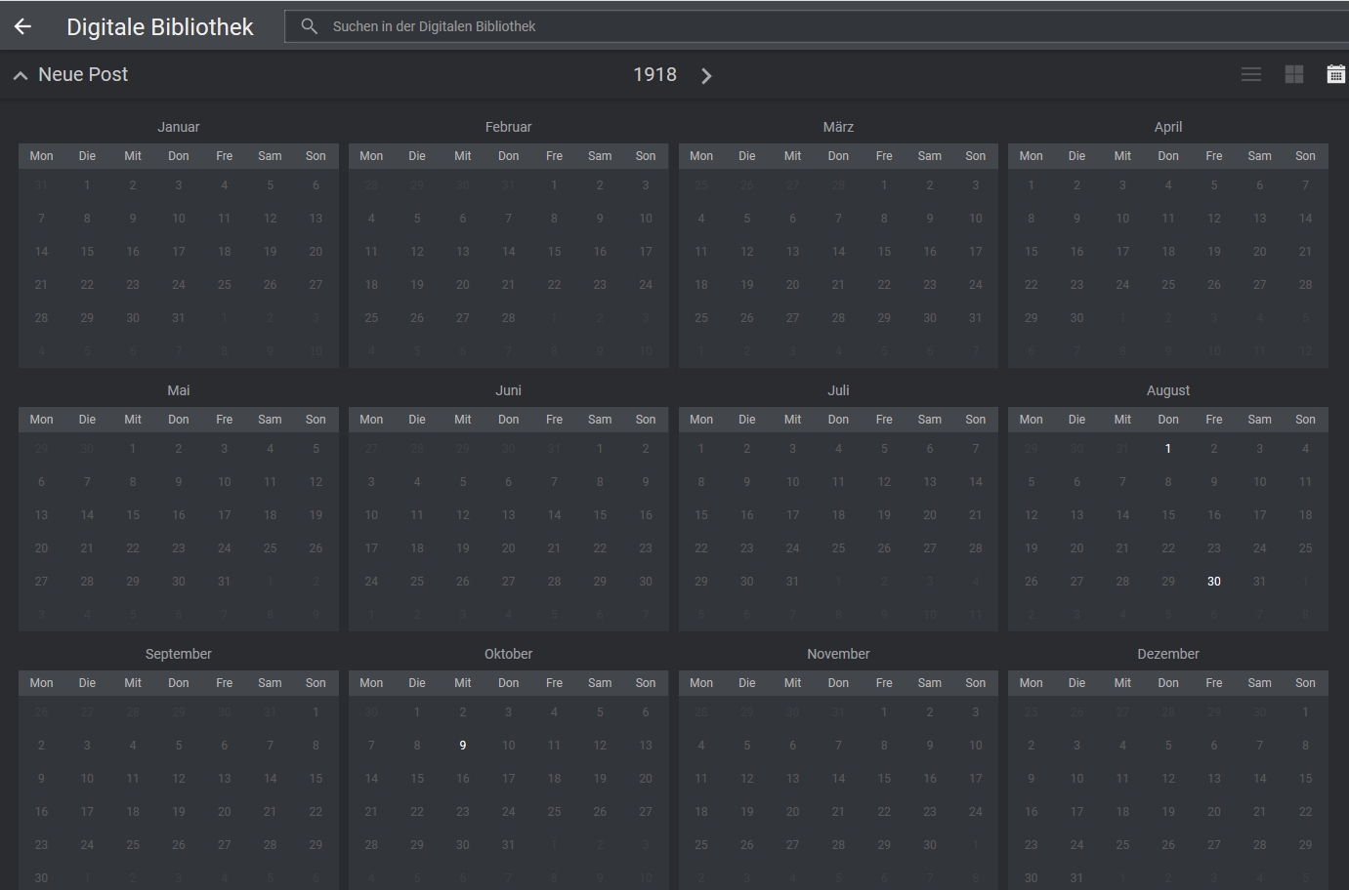Switch to the list view icon

tap(1251, 74)
